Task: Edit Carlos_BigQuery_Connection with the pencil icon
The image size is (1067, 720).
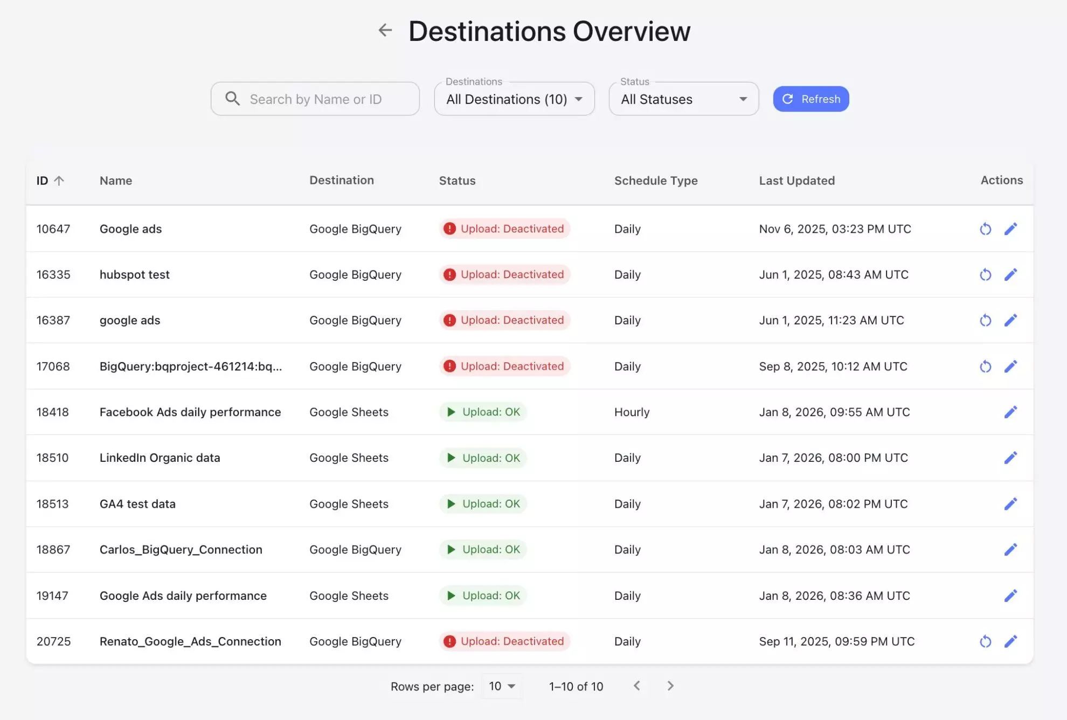Action: point(1010,550)
